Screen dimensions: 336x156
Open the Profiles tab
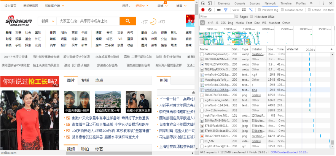point(301,3)
